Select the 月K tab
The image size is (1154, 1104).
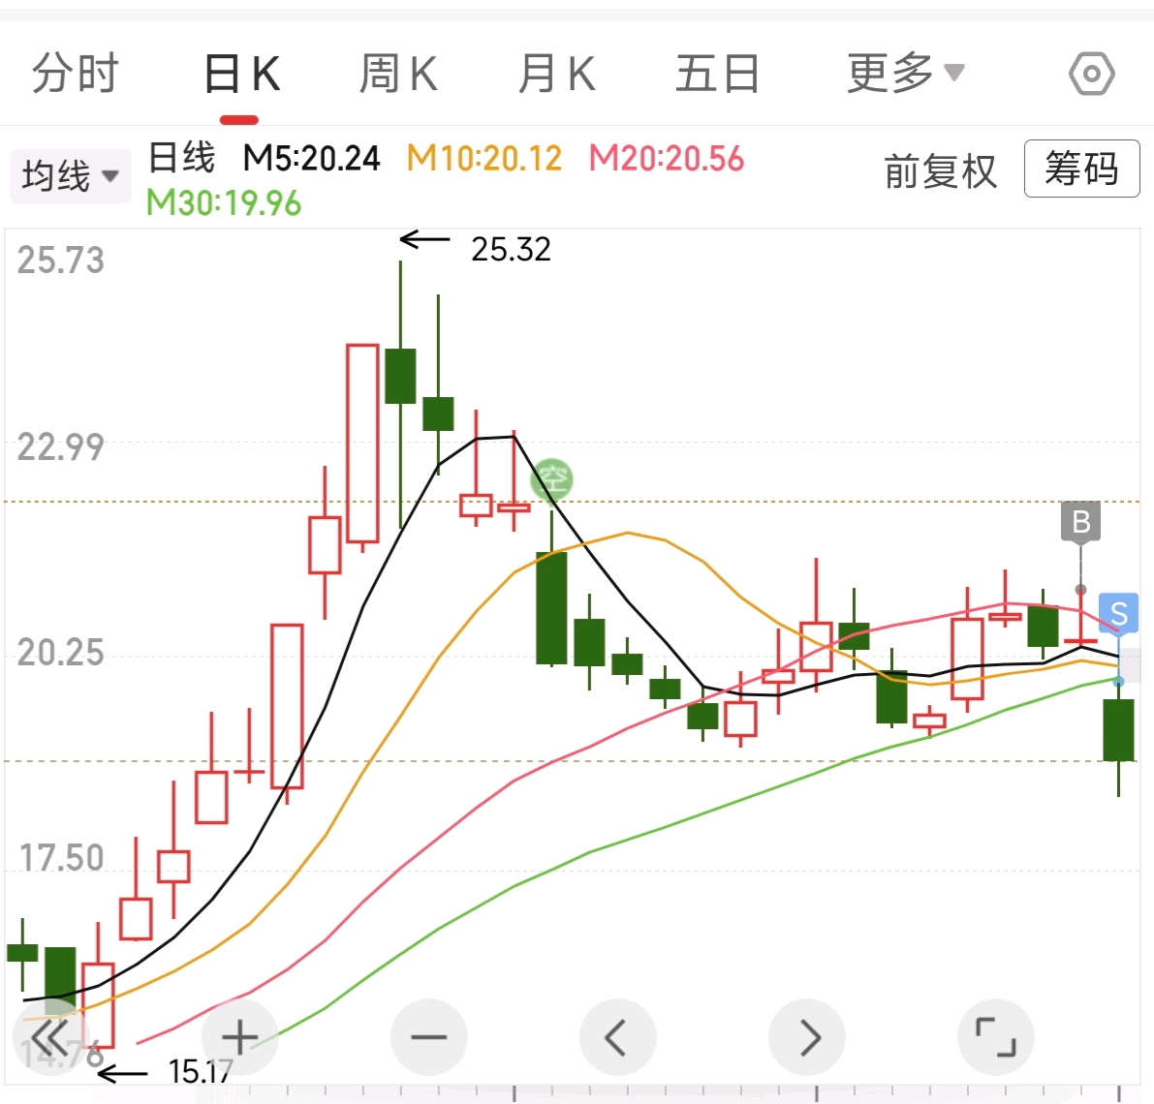[556, 74]
